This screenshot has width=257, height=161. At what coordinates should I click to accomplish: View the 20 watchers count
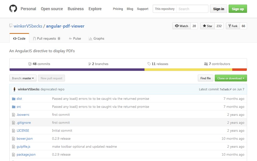click(194, 26)
